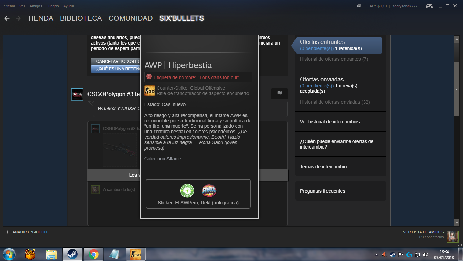Open the santysanti7777 account dropdown
This screenshot has height=261, width=463.
click(405, 6)
